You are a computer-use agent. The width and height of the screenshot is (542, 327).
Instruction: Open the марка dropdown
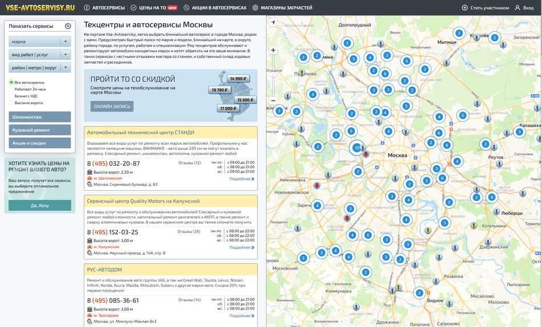click(40, 41)
